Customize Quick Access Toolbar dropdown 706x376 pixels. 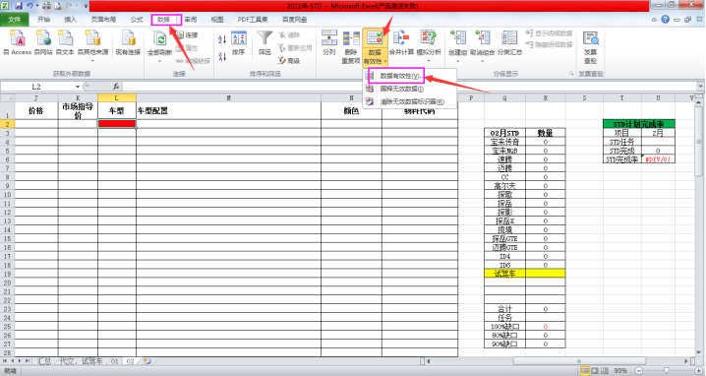86,6
